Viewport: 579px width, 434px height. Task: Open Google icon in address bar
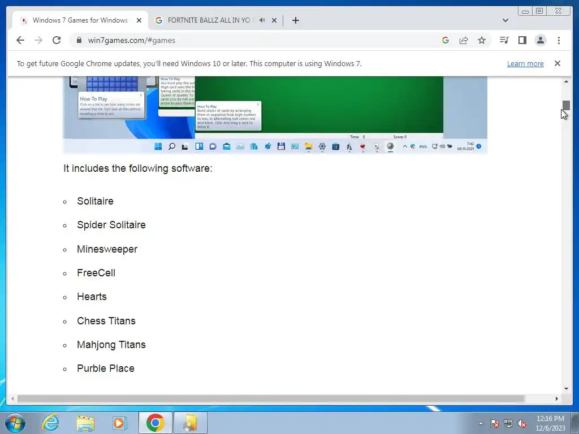446,40
